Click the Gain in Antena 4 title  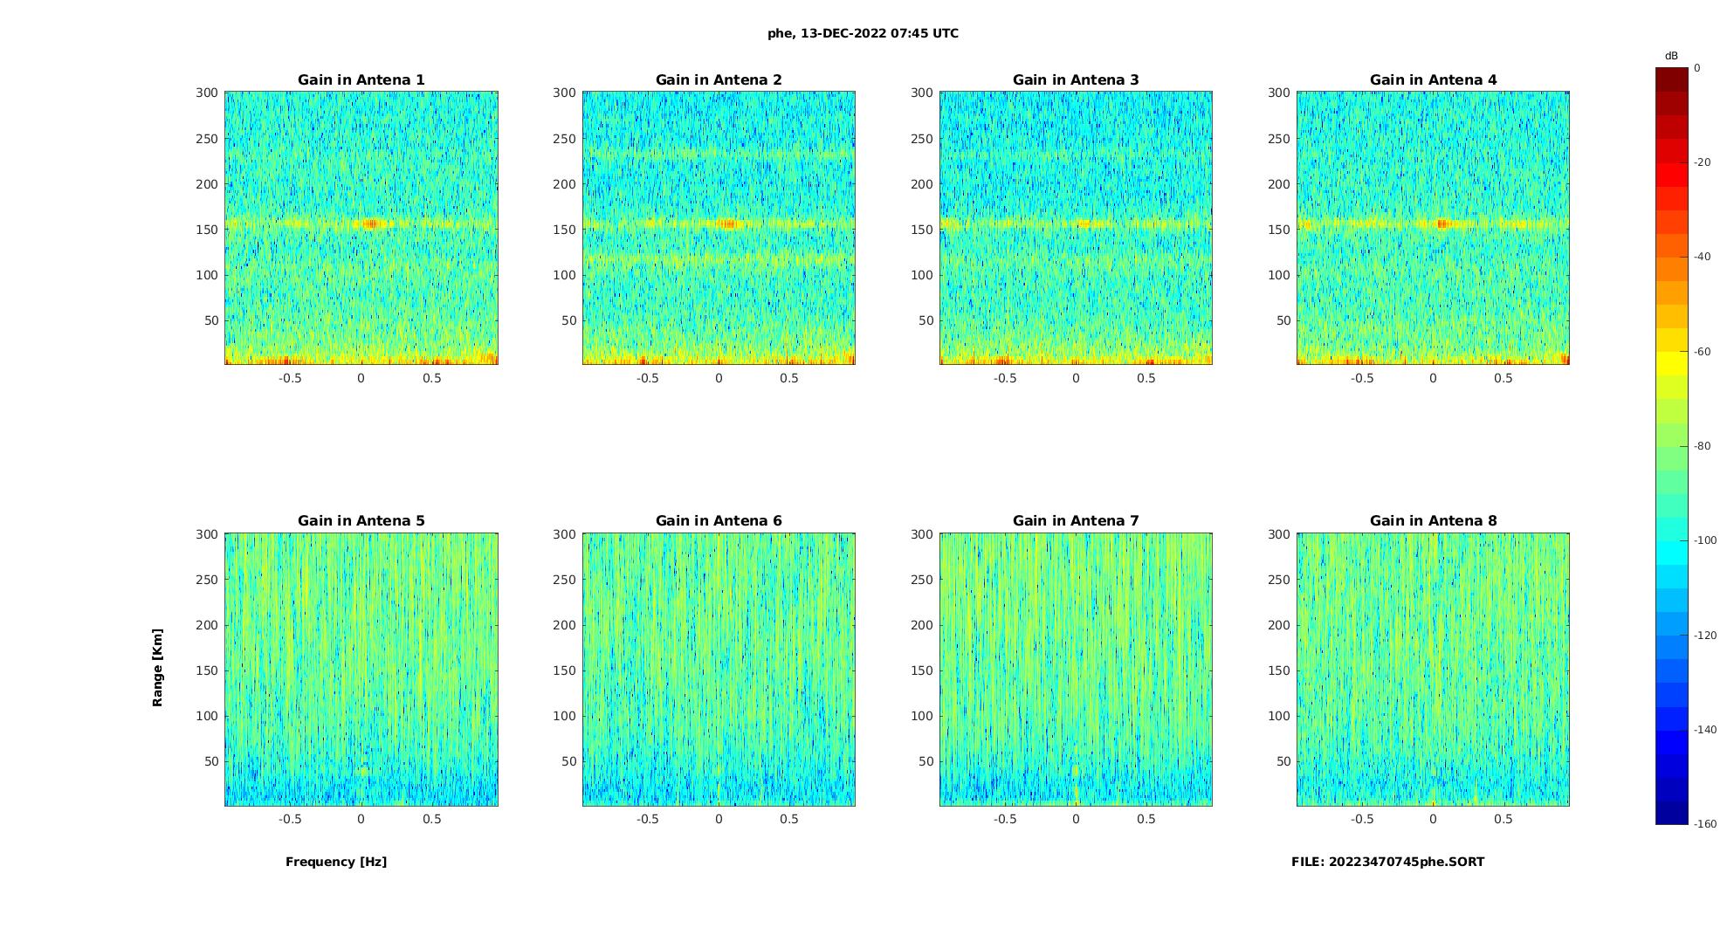1433,79
